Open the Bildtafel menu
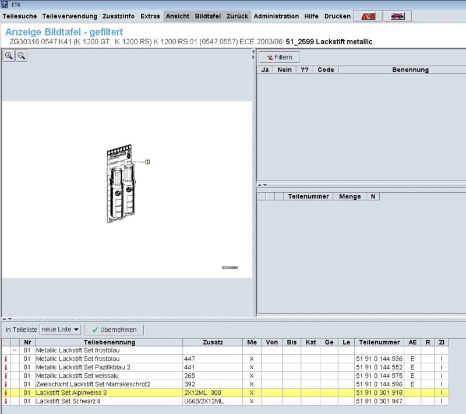The width and height of the screenshot is (466, 414). (208, 16)
